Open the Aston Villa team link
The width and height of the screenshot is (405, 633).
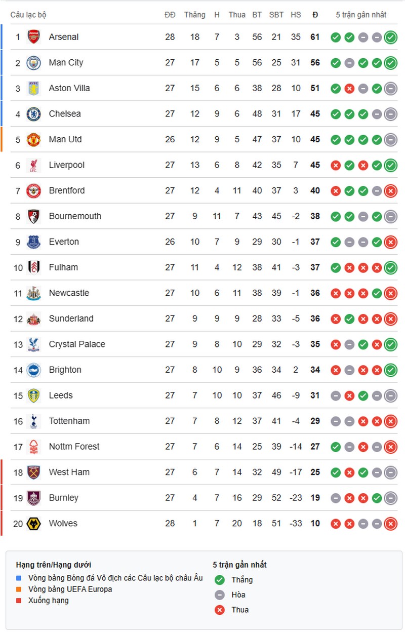(69, 88)
